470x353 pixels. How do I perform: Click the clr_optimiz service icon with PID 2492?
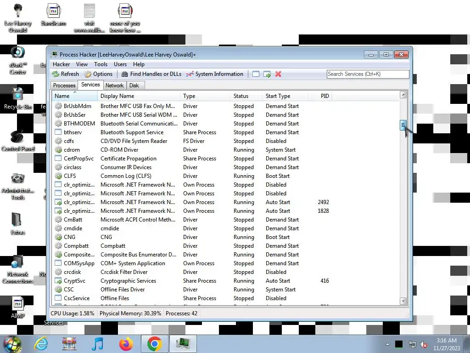pyautogui.click(x=58, y=202)
